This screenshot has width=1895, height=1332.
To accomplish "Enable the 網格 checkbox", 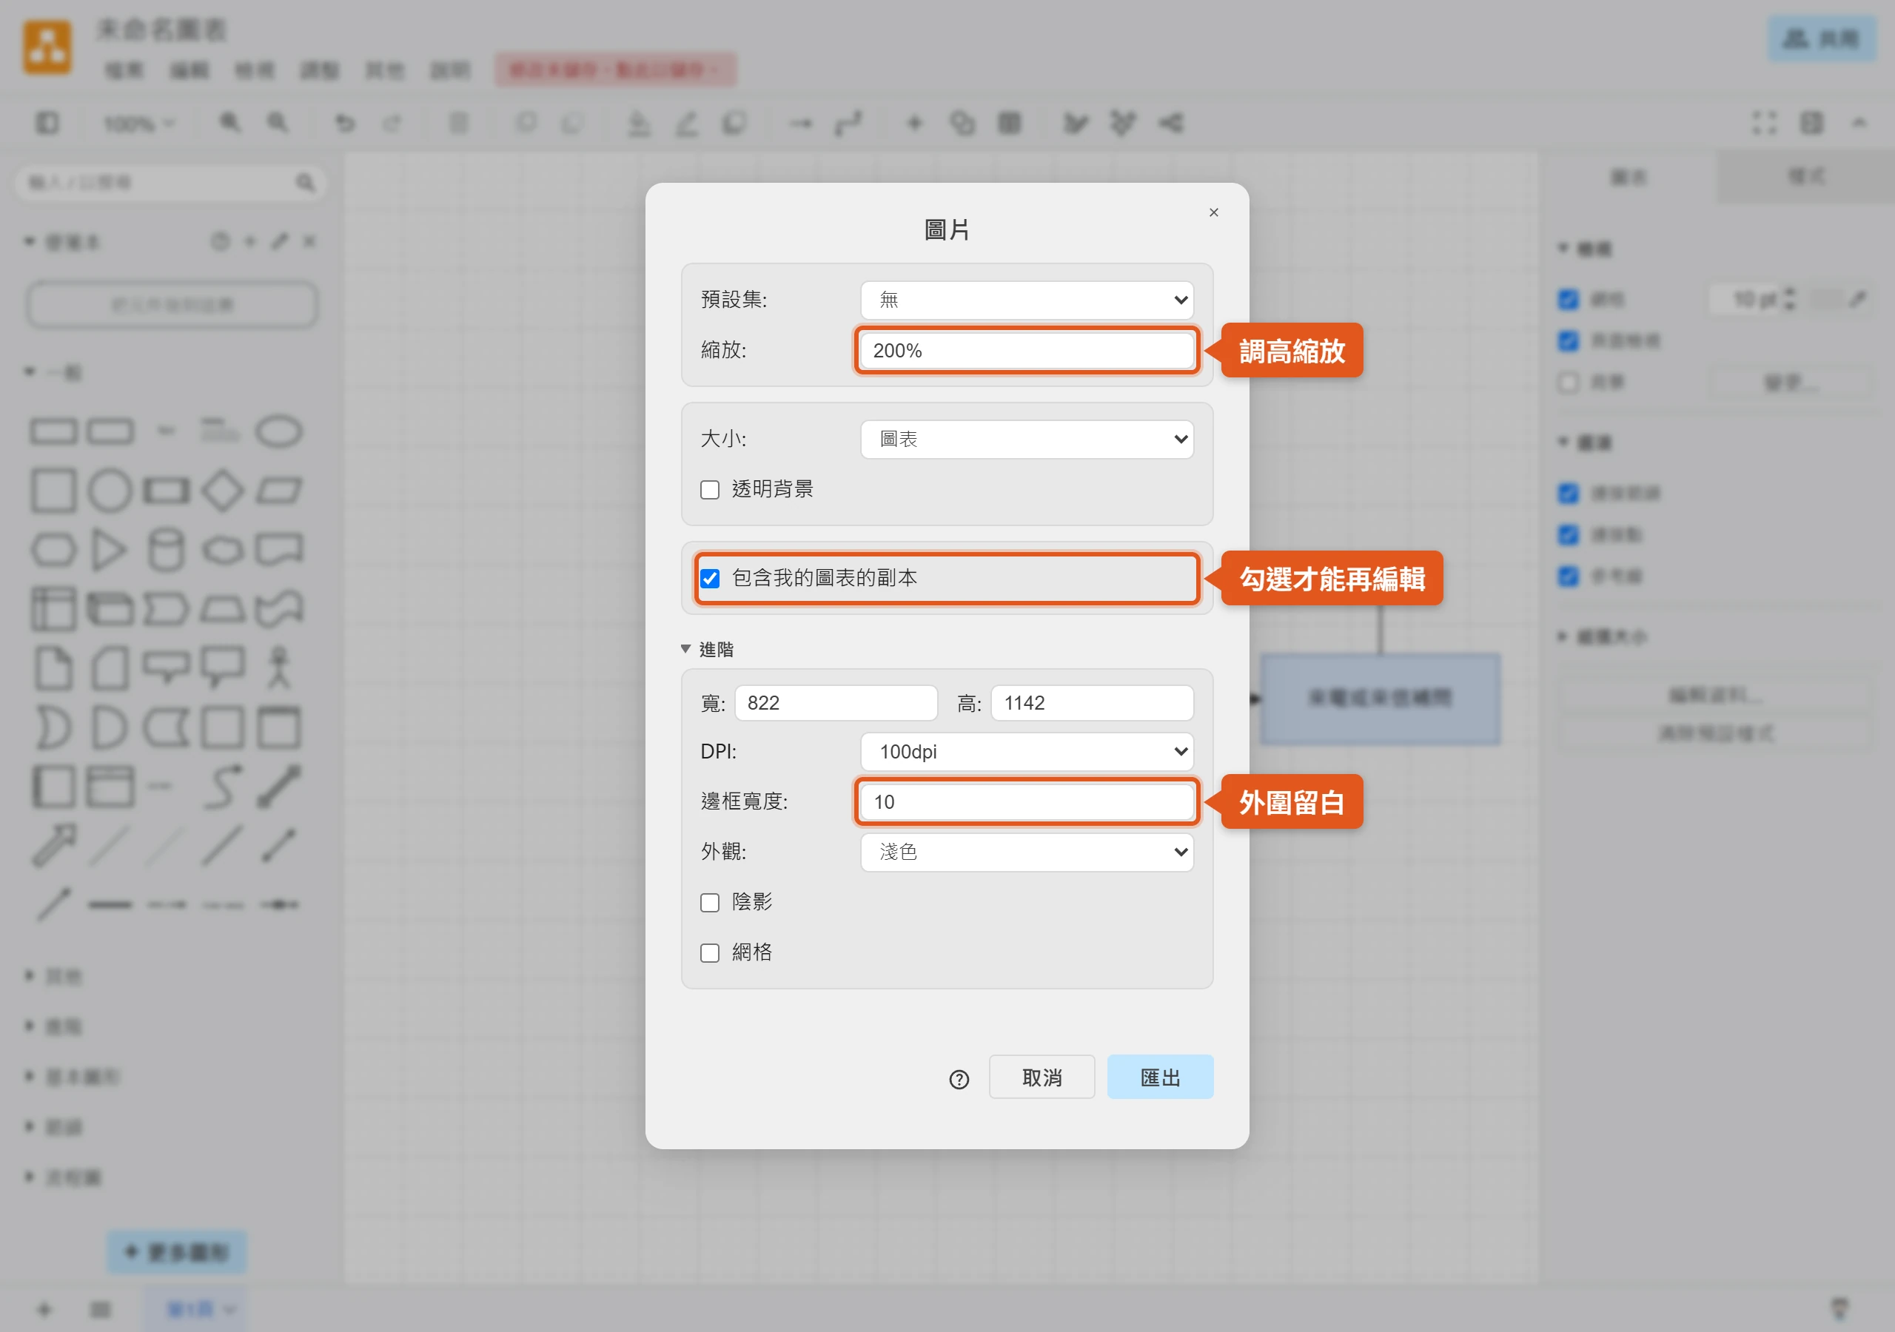I will point(710,953).
